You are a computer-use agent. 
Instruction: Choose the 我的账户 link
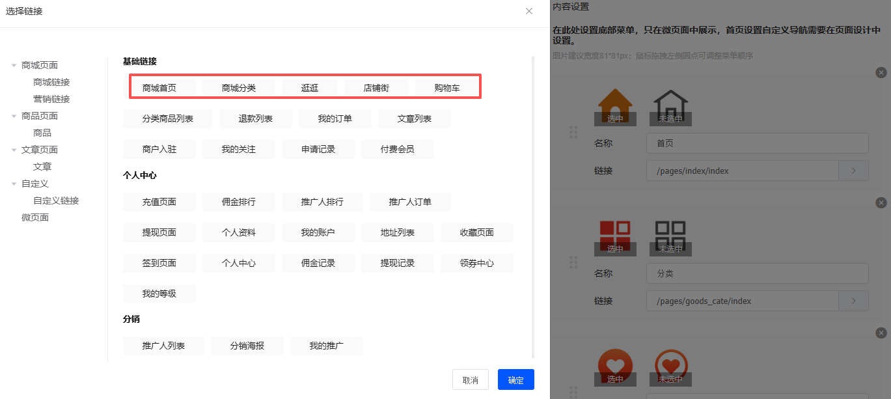pyautogui.click(x=318, y=232)
